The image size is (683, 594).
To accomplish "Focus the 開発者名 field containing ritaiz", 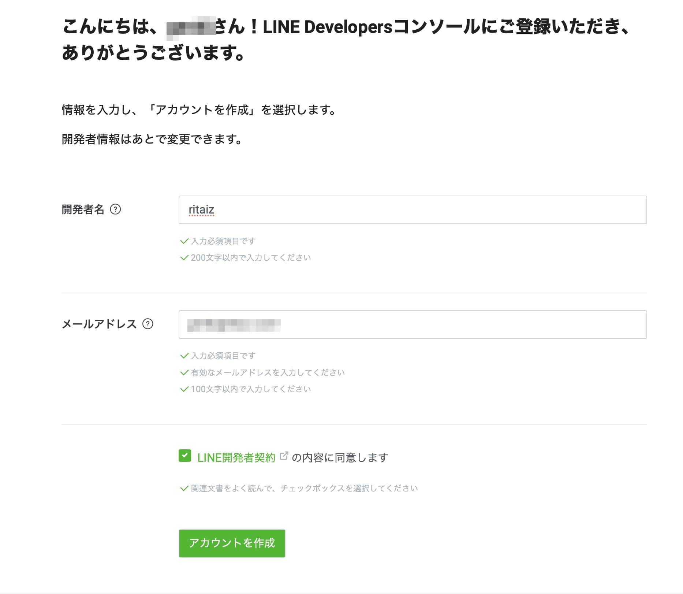I will point(412,210).
